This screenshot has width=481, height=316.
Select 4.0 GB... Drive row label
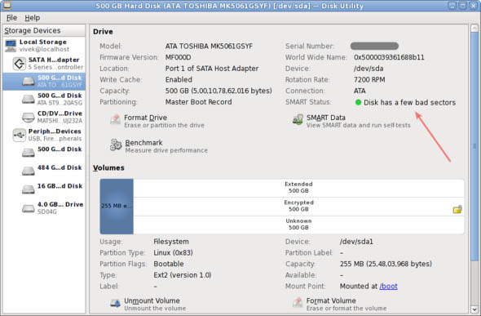point(60,204)
